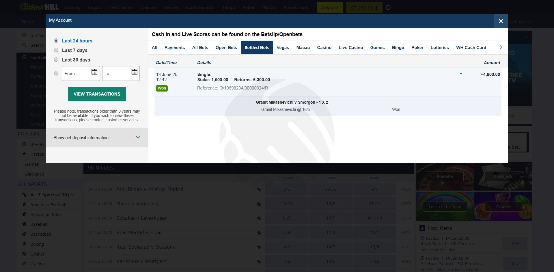Expand A - Z Sports dropdown

coord(49,195)
